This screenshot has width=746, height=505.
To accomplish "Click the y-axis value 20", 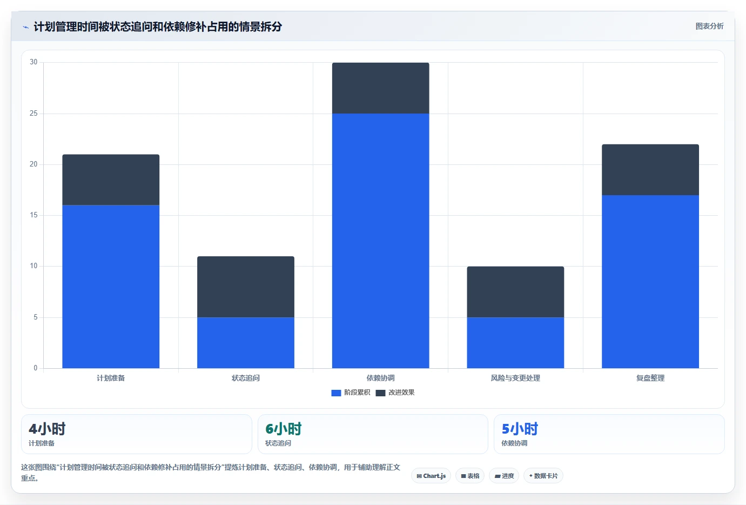I will click(33, 164).
